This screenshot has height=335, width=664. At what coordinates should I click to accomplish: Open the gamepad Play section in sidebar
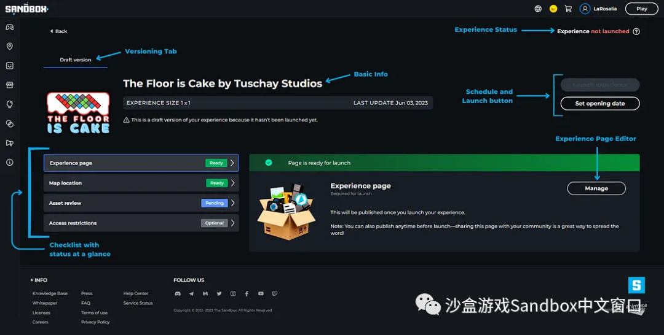click(x=9, y=27)
